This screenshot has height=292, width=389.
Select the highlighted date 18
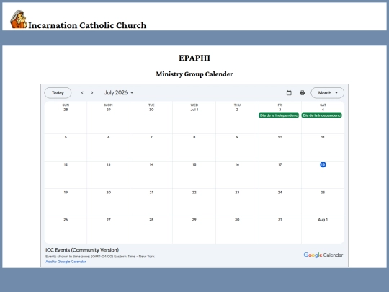[x=323, y=164]
